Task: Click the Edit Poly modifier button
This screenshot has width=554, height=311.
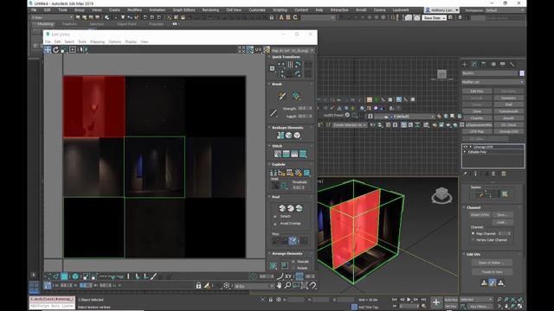Action: coord(477,92)
